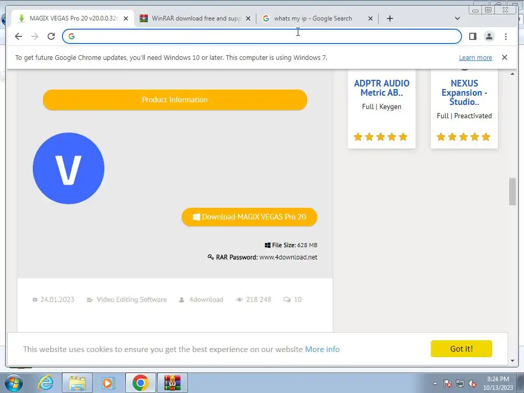Open the Chrome side panel icon
This screenshot has height=393, width=524.
[472, 36]
